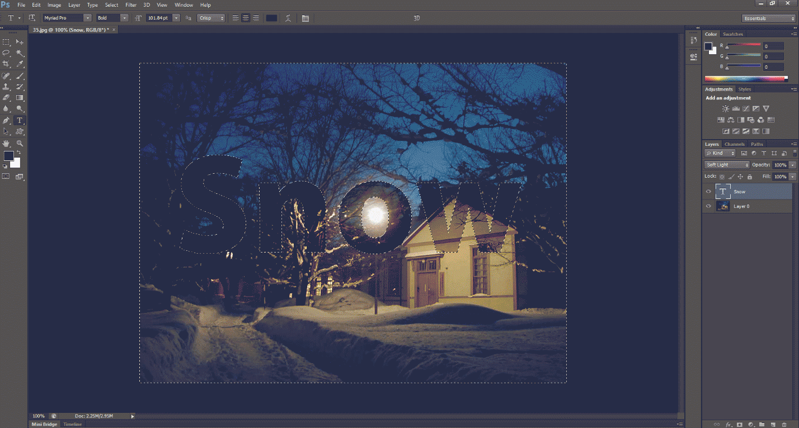The width and height of the screenshot is (799, 428).
Task: Select the Move tool
Action: click(20, 42)
